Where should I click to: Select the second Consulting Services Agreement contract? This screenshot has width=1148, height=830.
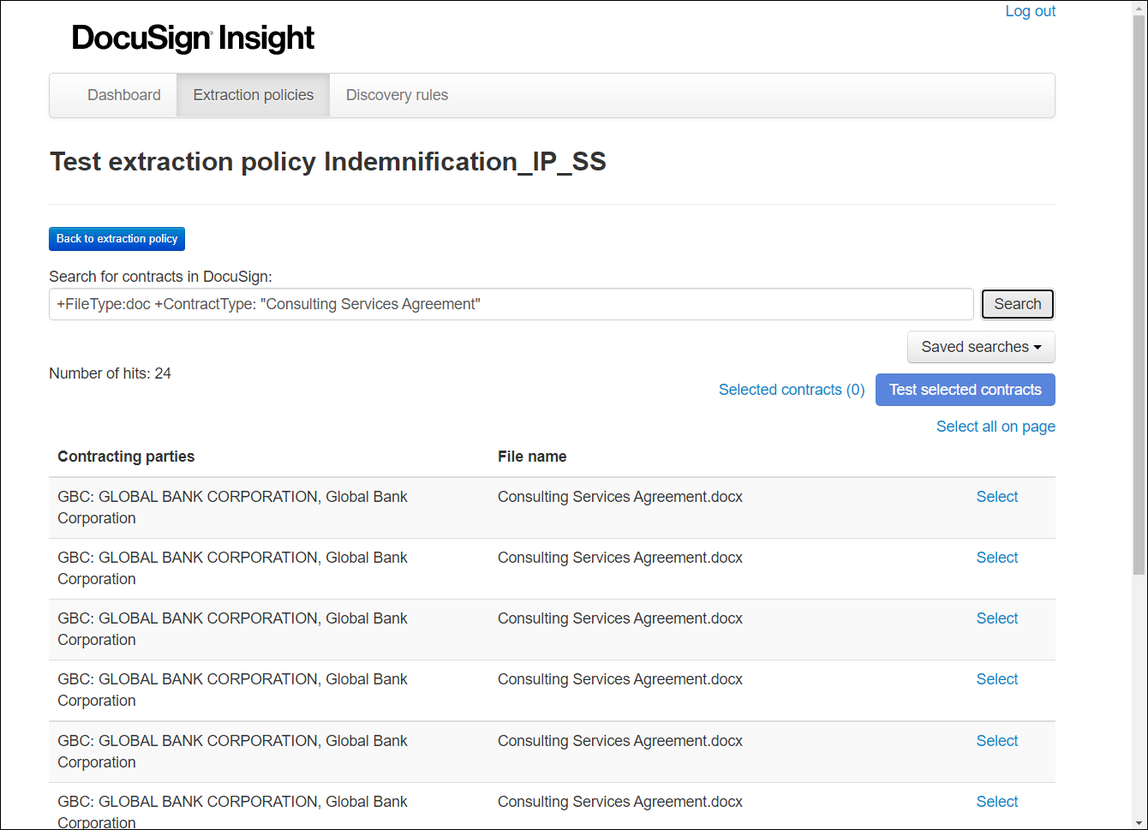tap(996, 557)
